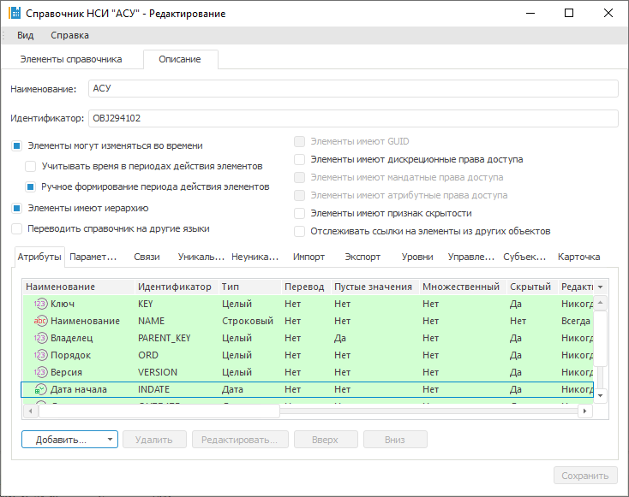
Task: Click the Идентификатор input field
Action: pos(352,118)
